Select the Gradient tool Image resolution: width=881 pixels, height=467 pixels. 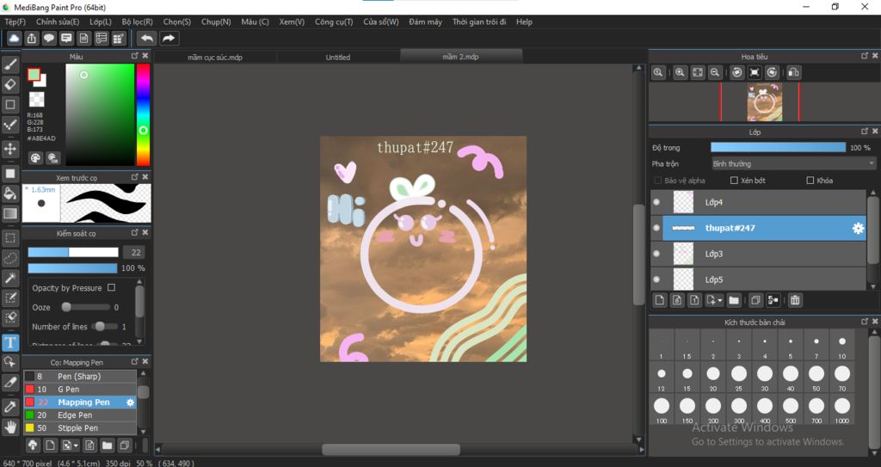coord(10,213)
